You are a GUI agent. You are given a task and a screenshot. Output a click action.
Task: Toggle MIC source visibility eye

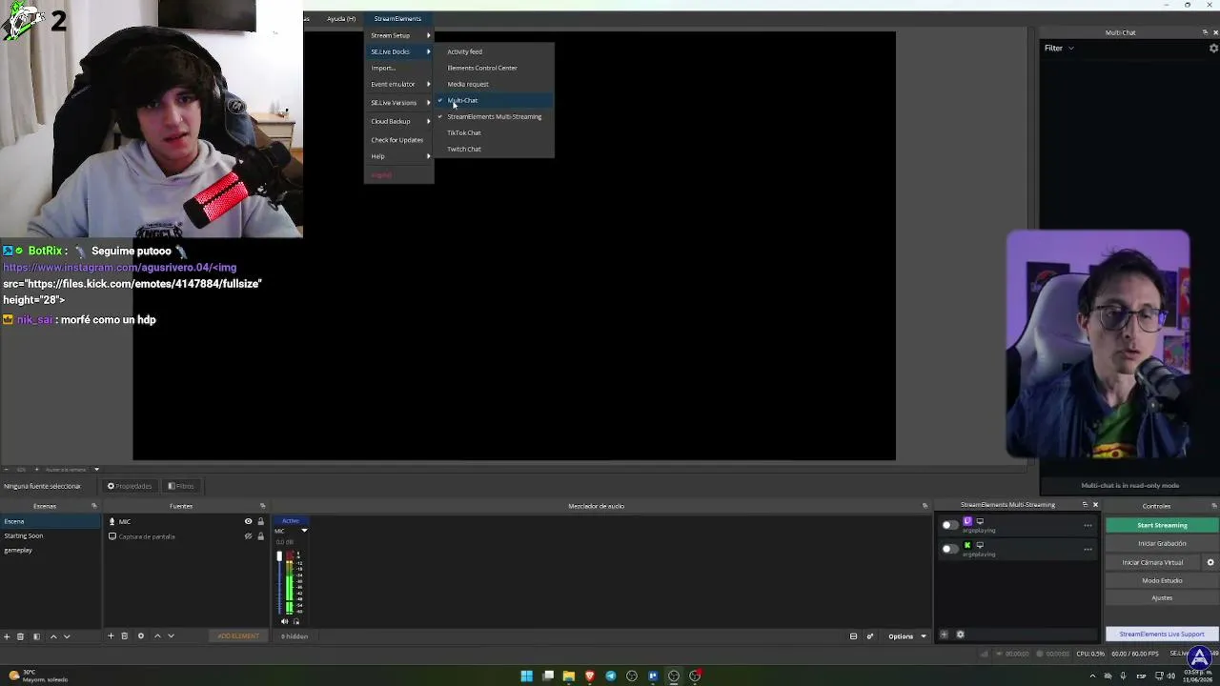(x=248, y=521)
